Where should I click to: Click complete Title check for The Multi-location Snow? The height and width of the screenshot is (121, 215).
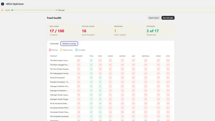(x=91, y=60)
